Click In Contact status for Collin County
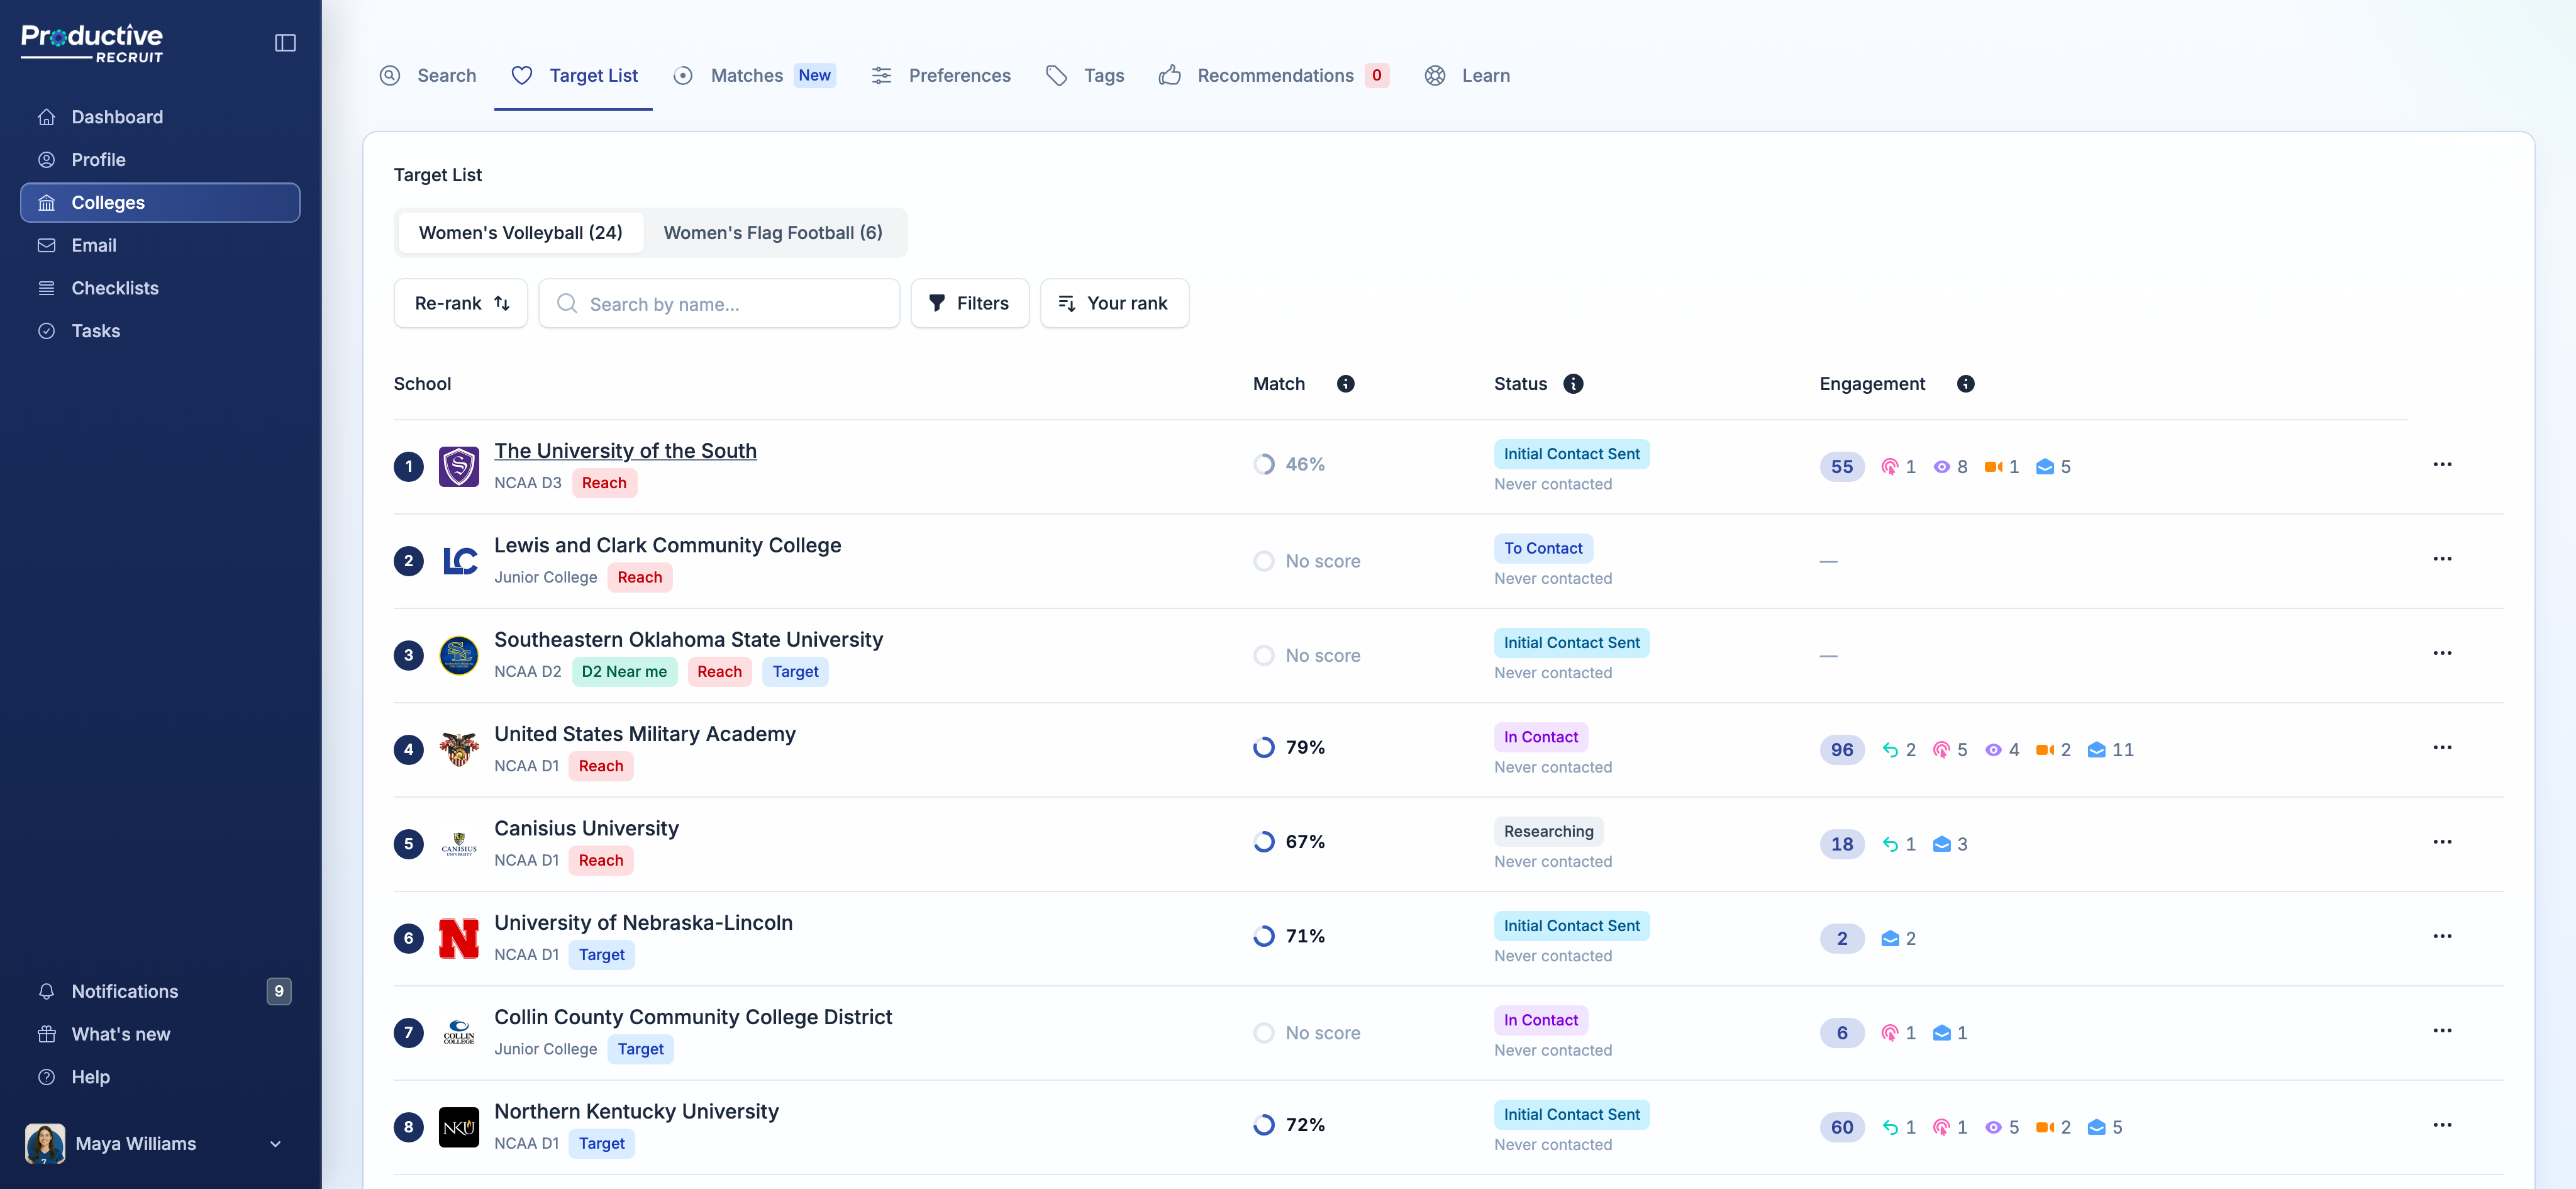 point(1540,1020)
